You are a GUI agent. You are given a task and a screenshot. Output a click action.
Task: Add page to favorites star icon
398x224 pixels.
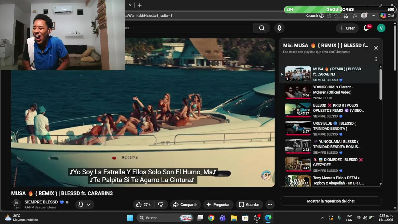click(336, 16)
